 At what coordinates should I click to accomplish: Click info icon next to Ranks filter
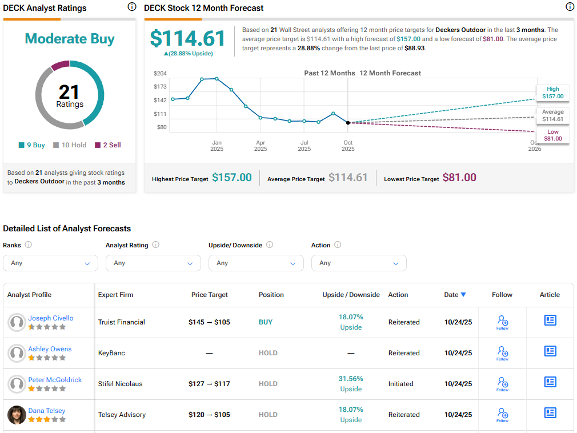[x=29, y=245]
